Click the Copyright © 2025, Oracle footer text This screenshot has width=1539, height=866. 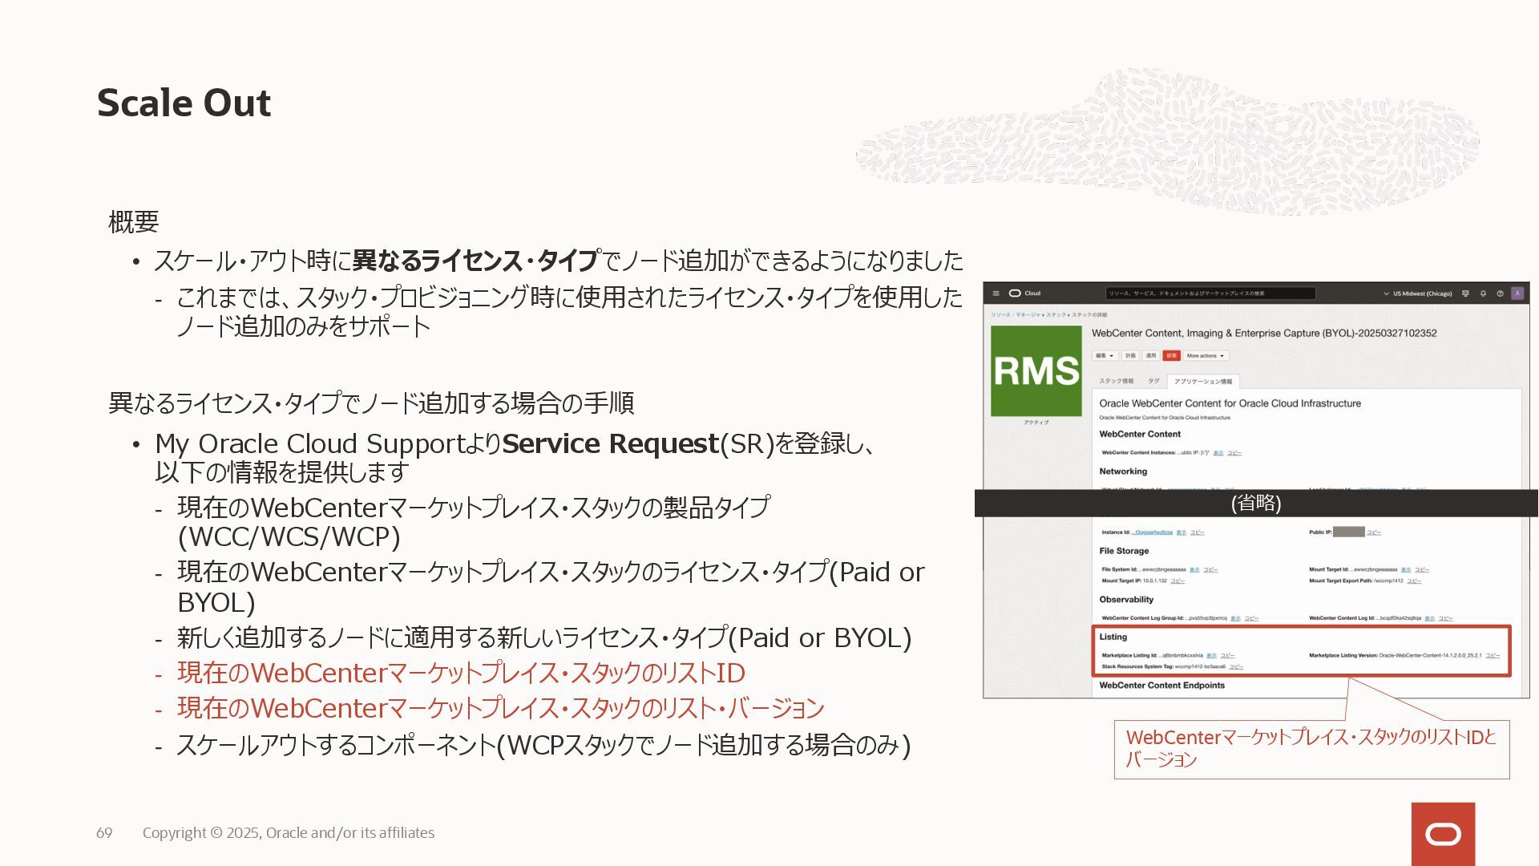(x=289, y=833)
